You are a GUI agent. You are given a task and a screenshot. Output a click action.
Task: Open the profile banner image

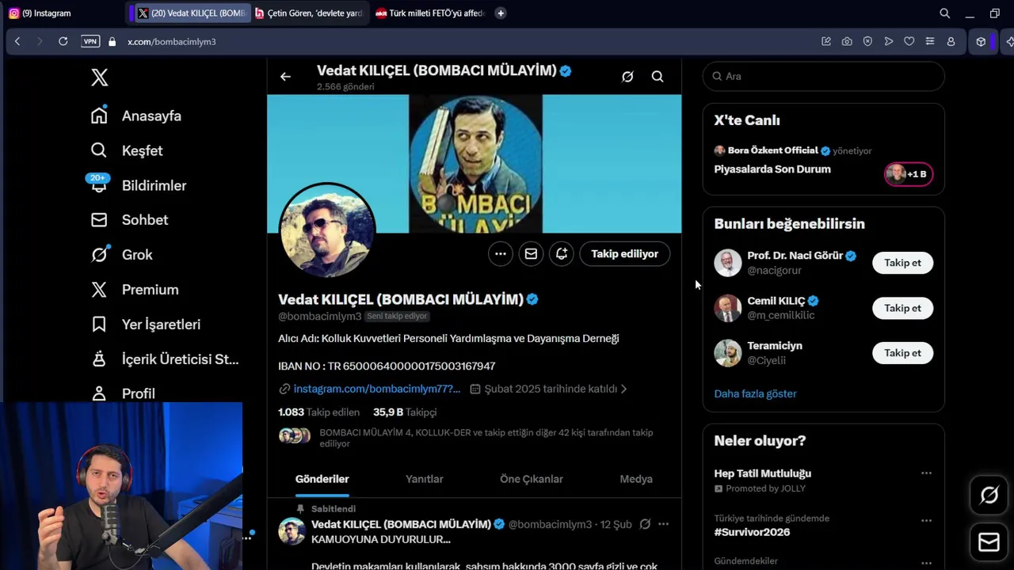point(475,164)
